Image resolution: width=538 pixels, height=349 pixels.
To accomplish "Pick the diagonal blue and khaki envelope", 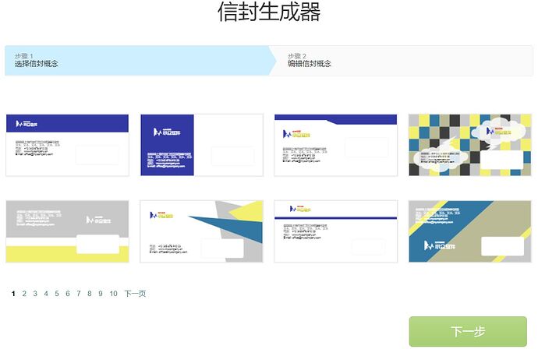I will 469,231.
